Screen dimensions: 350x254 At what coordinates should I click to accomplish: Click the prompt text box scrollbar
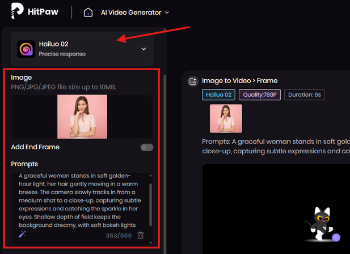(150, 203)
